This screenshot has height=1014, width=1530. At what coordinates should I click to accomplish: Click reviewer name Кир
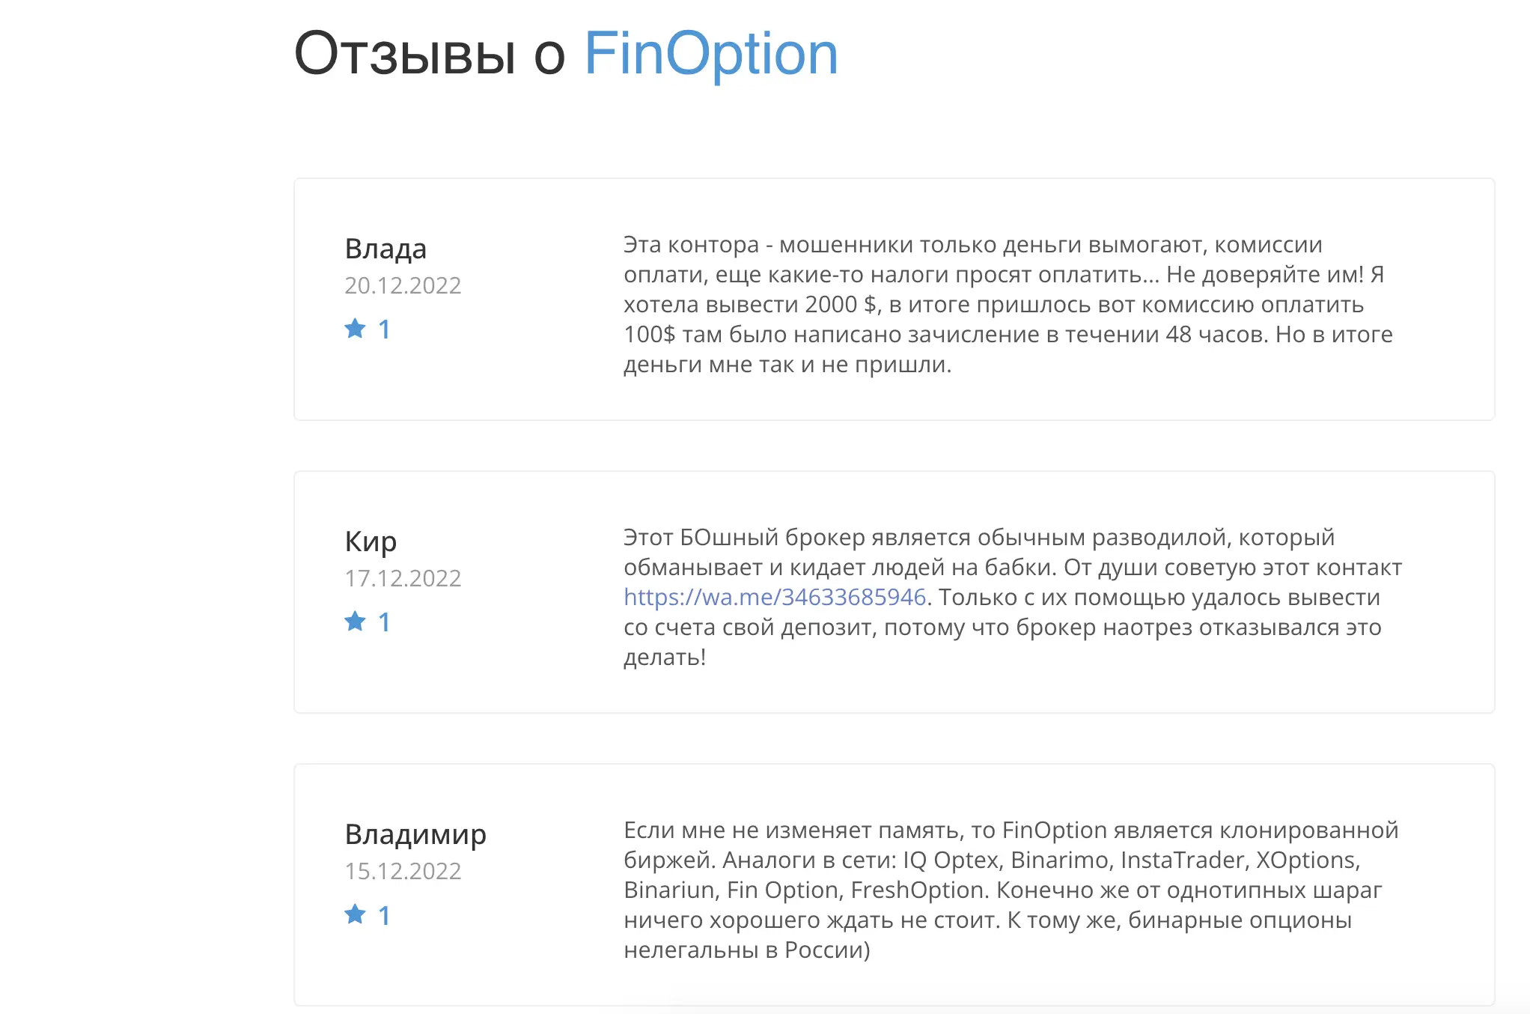click(x=371, y=541)
